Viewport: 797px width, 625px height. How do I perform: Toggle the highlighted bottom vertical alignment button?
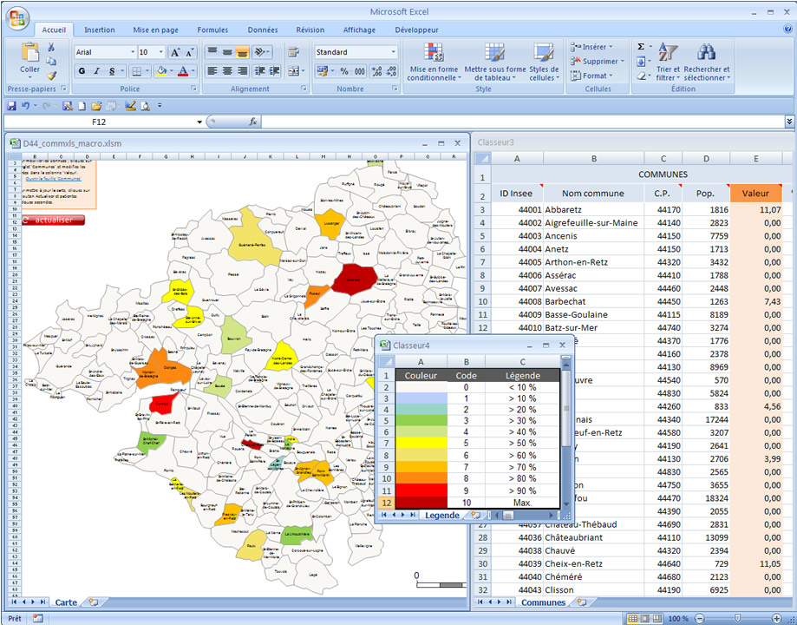click(243, 52)
